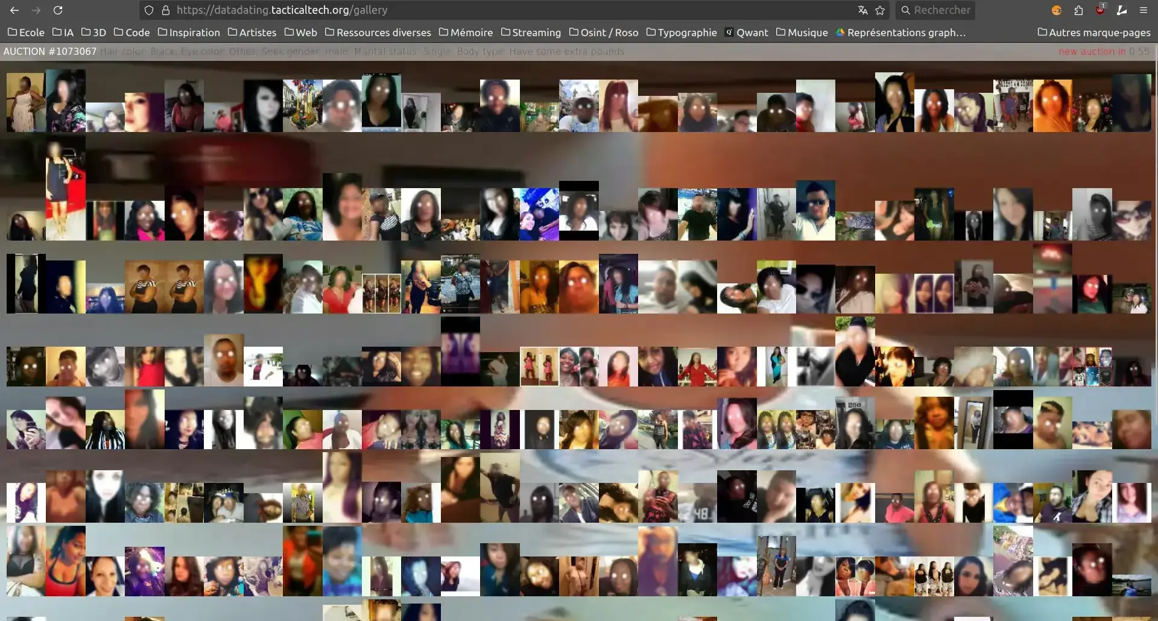Open the Streaming bookmarks folder
Viewport: 1158px width, 621px height.
tap(531, 33)
